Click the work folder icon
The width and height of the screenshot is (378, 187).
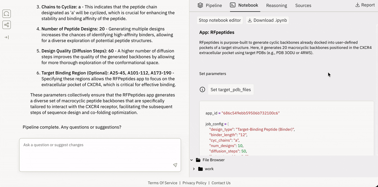pos(200,169)
